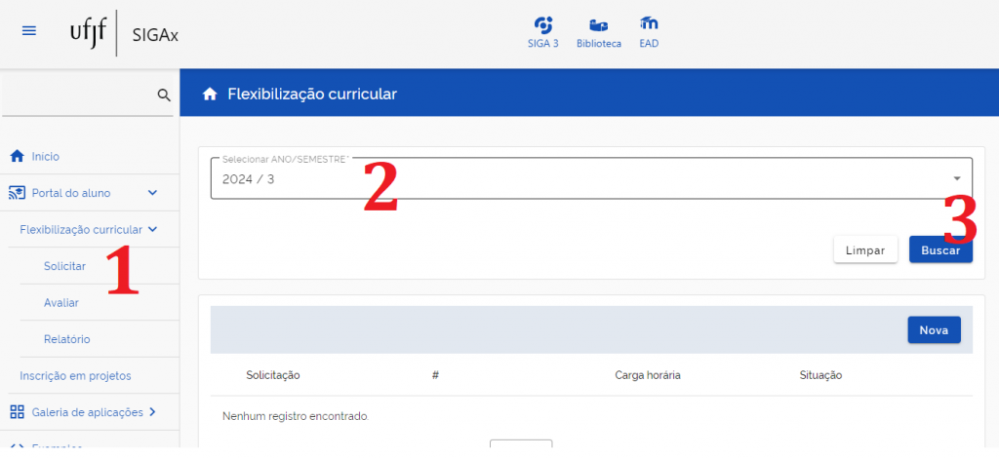Click the home icon beside Flexibilização curricular title

point(209,94)
